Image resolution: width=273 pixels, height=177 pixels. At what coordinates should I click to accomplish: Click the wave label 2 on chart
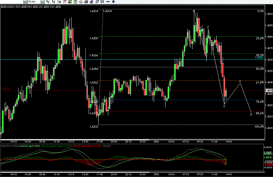pos(208,27)
